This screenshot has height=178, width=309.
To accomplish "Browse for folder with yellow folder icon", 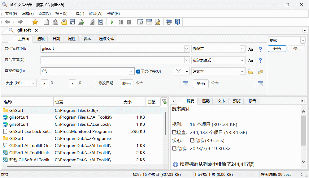I will pyautogui.click(x=250, y=72).
